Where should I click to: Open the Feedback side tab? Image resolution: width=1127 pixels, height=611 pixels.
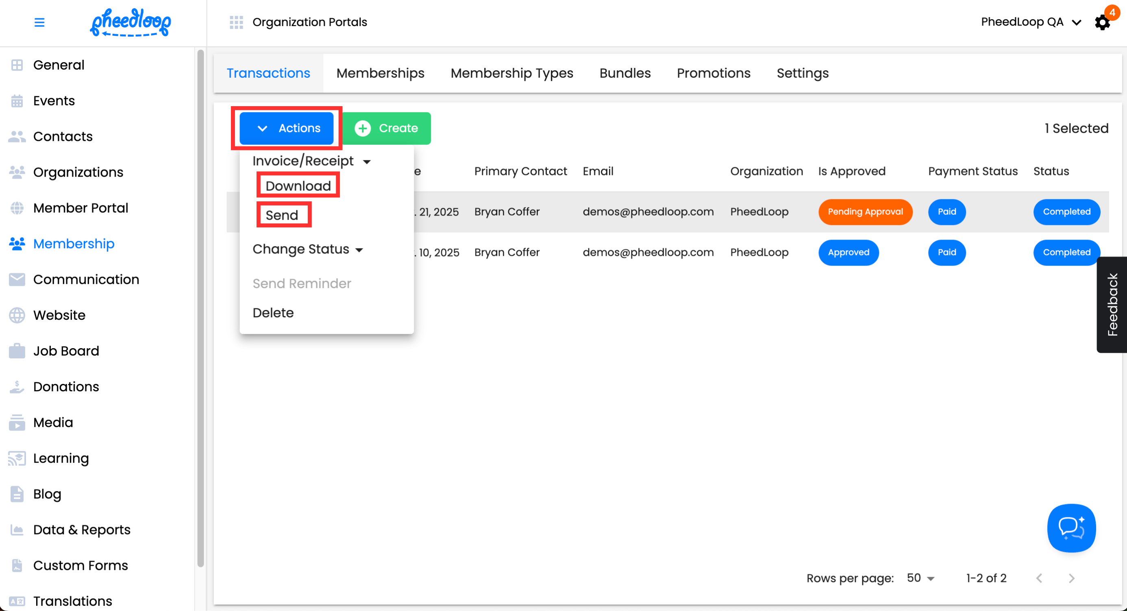click(1112, 305)
